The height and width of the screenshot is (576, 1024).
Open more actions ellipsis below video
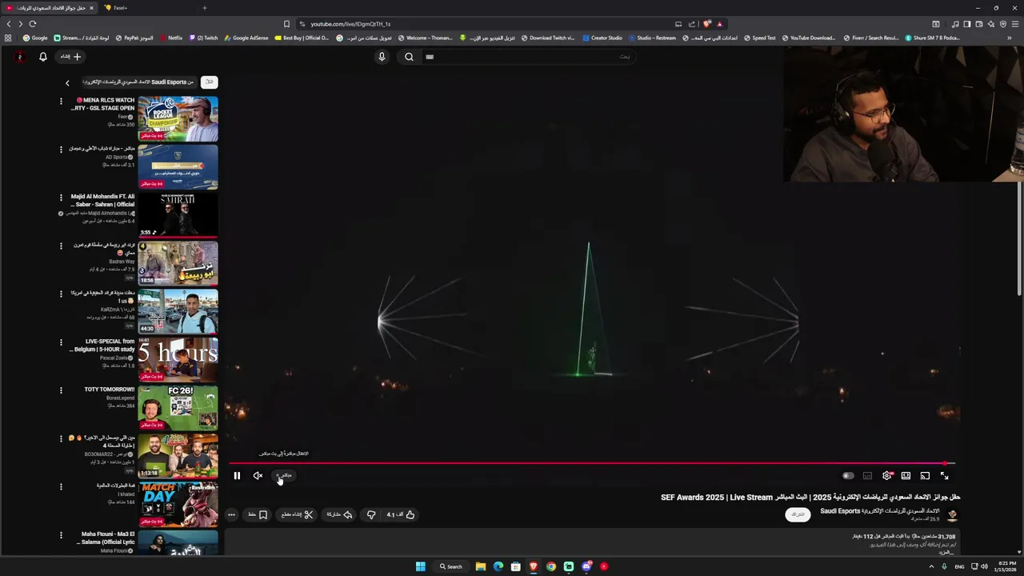(x=231, y=514)
